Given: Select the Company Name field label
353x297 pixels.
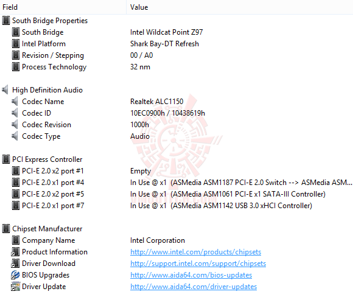Looking at the screenshot, I should click(49, 240).
